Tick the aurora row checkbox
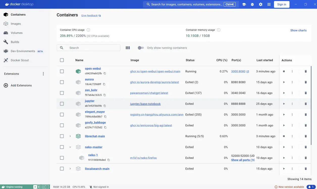The image size is (317, 189). pos(62,82)
